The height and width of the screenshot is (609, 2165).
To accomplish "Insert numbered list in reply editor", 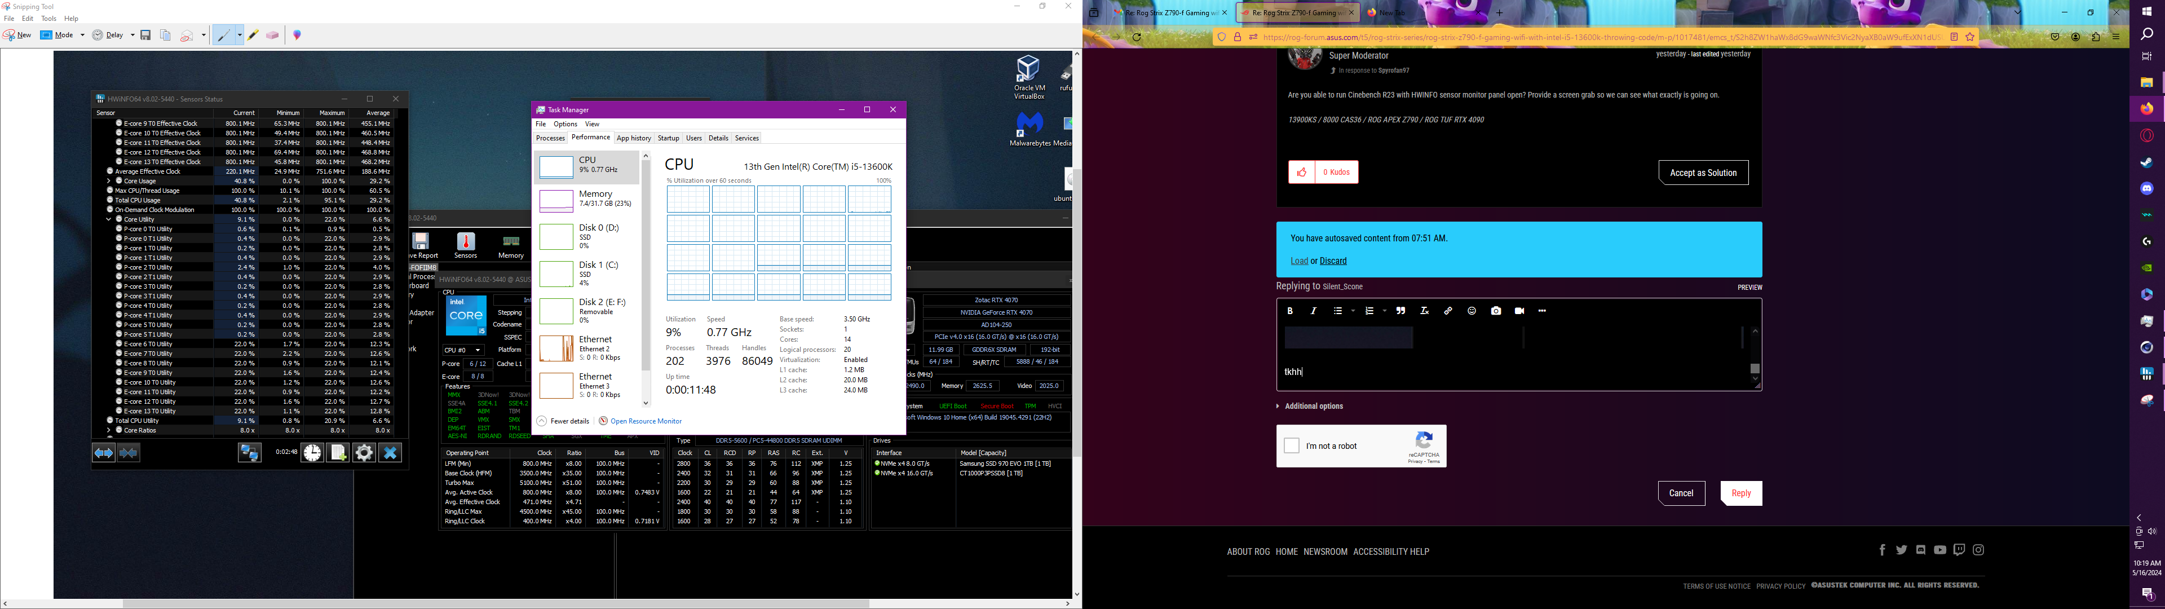I will (x=1370, y=311).
